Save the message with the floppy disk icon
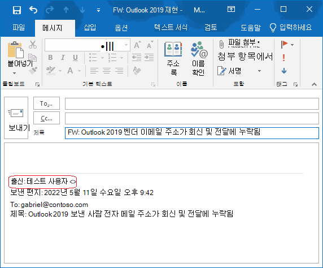Screen dimensions: 323x268 pyautogui.click(x=17, y=10)
